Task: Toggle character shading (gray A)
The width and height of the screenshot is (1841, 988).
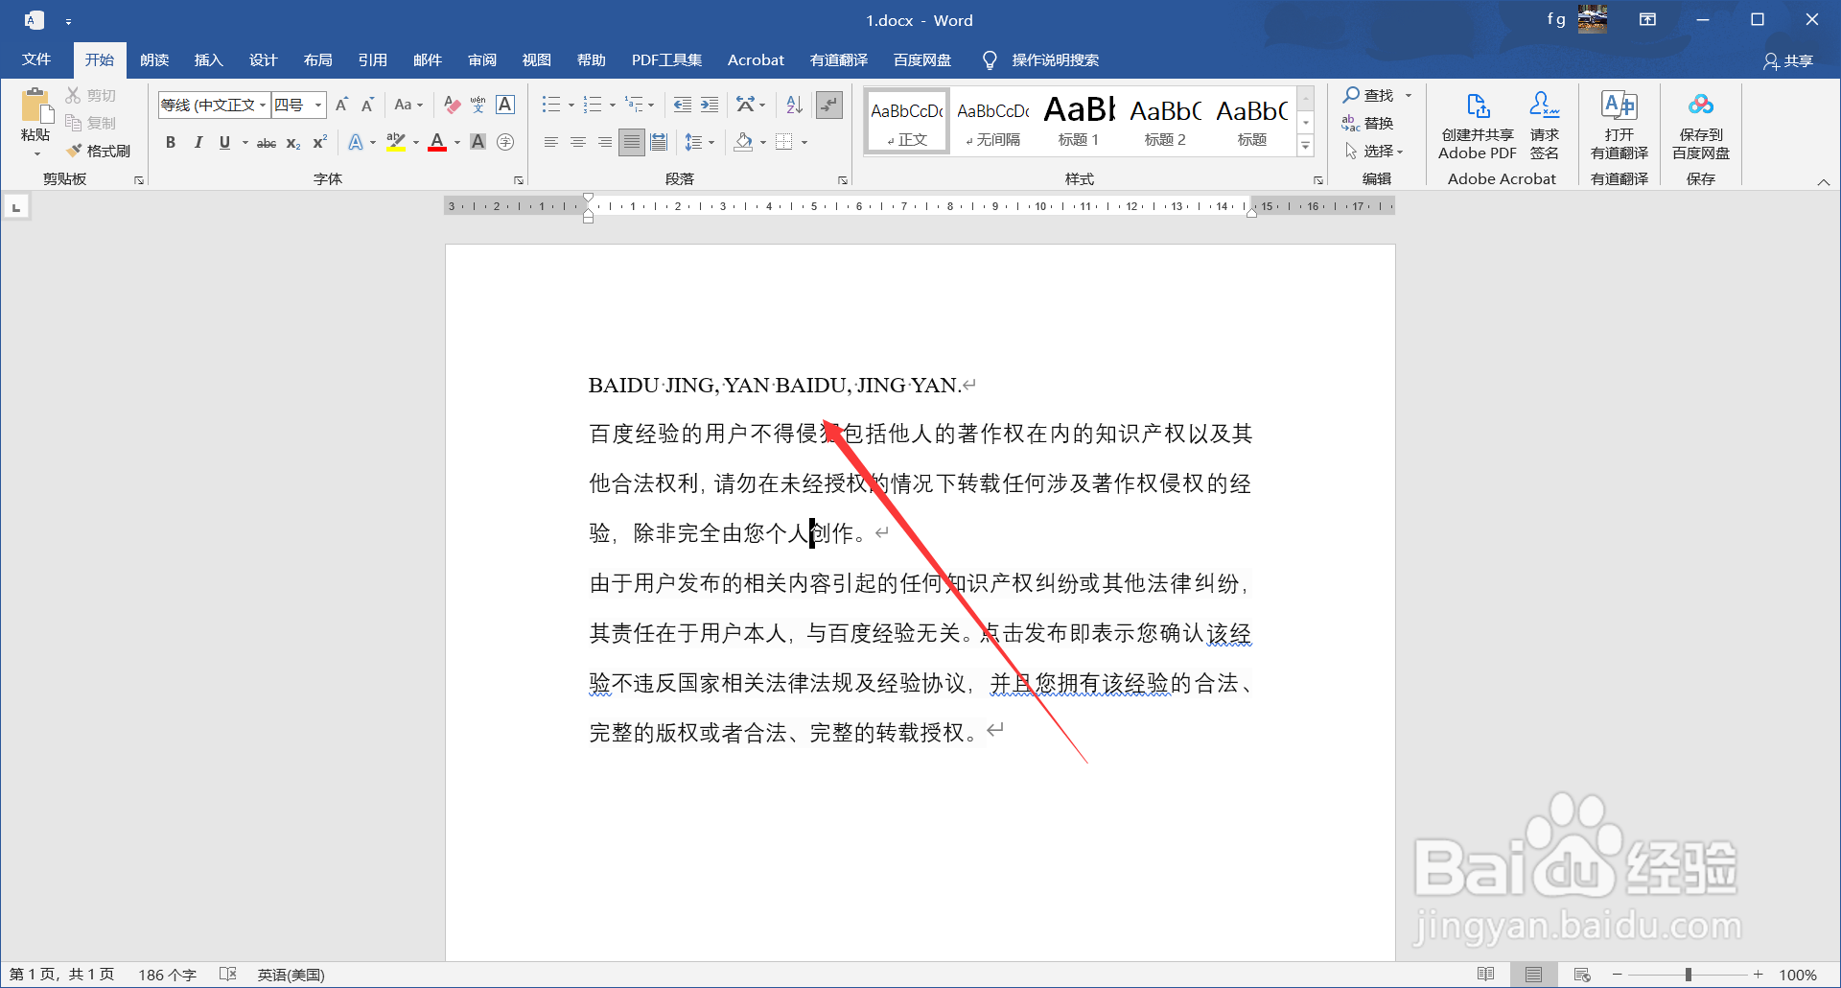Action: point(478,142)
